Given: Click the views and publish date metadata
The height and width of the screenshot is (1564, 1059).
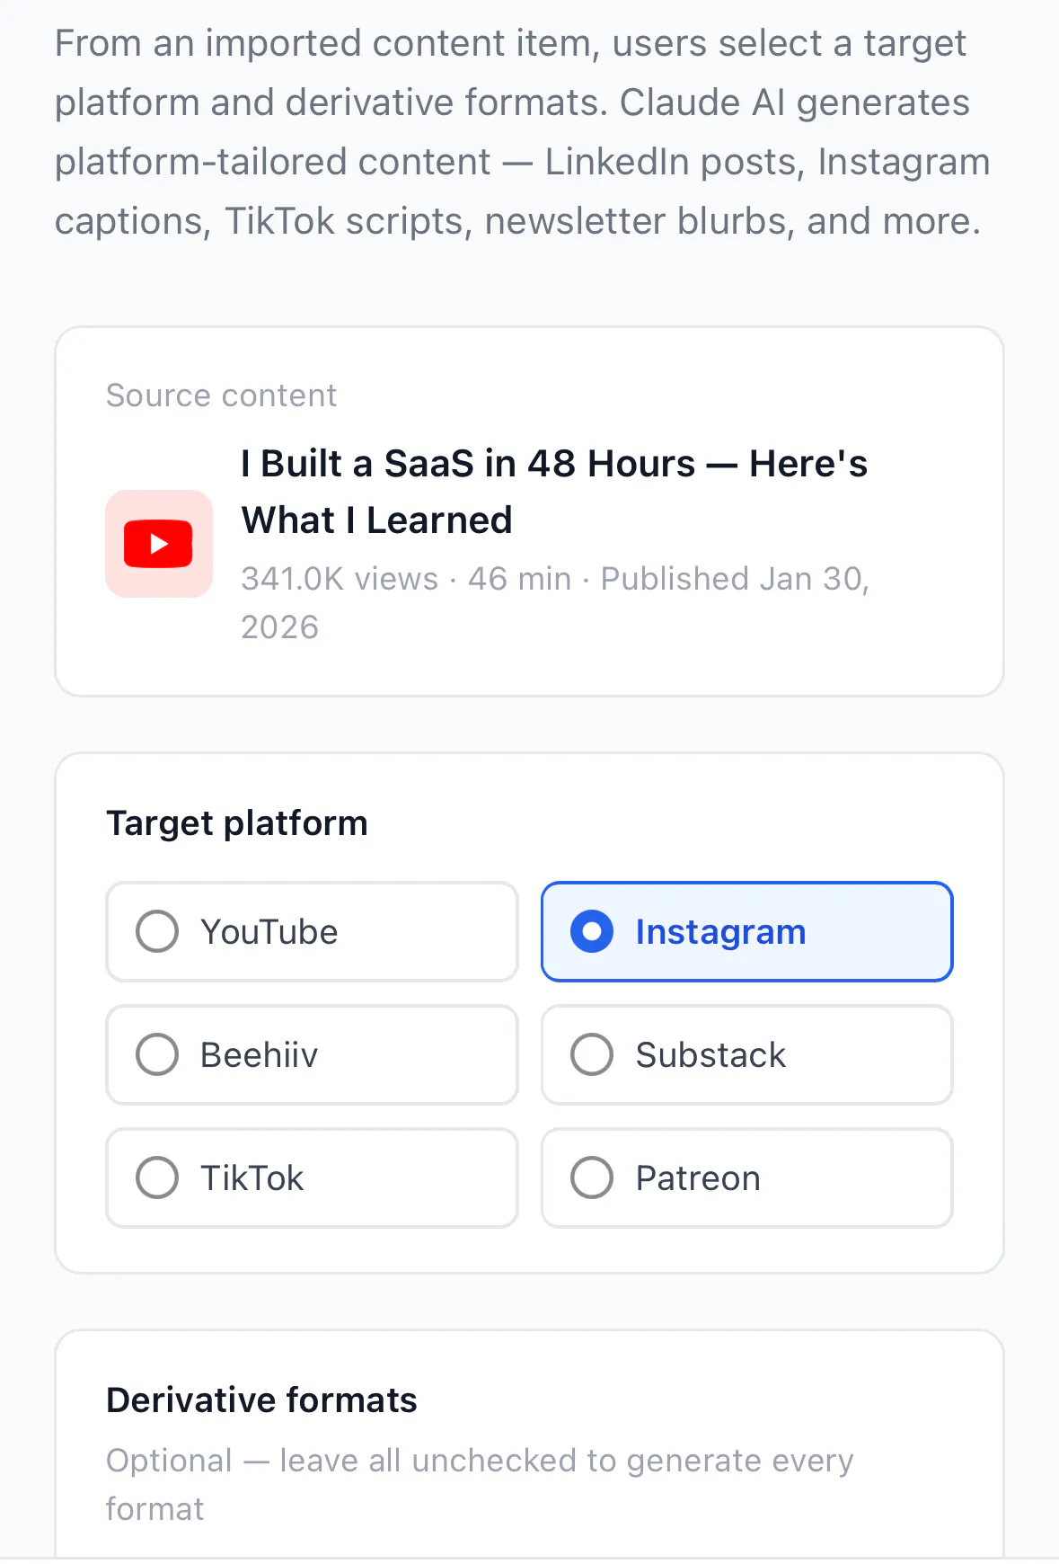Looking at the screenshot, I should 555,603.
